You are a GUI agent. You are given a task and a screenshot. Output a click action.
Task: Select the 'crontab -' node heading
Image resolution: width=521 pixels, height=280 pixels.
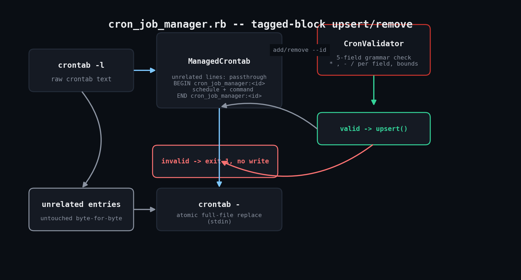pyautogui.click(x=219, y=205)
